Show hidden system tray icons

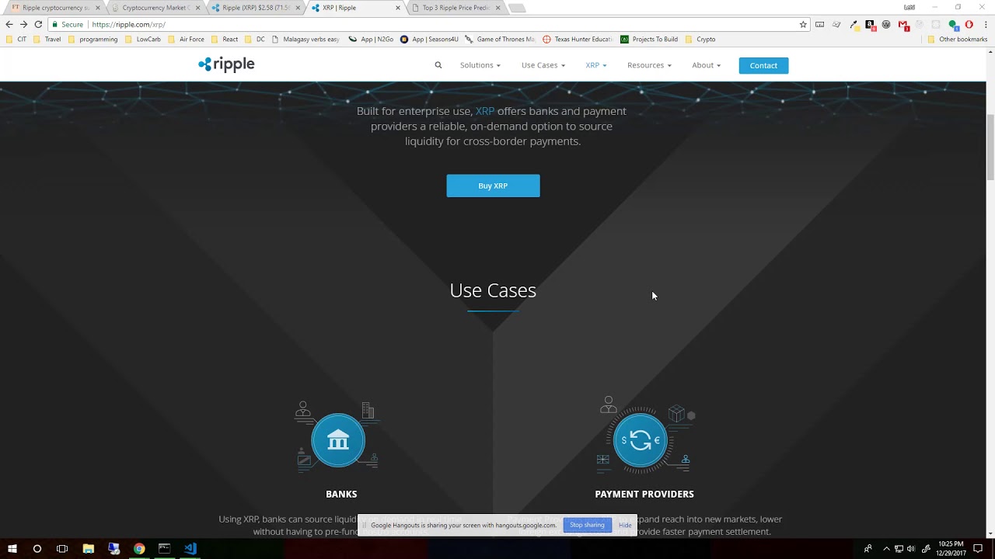pyautogui.click(x=886, y=549)
